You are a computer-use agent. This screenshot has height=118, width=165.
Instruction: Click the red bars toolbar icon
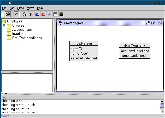point(43,14)
